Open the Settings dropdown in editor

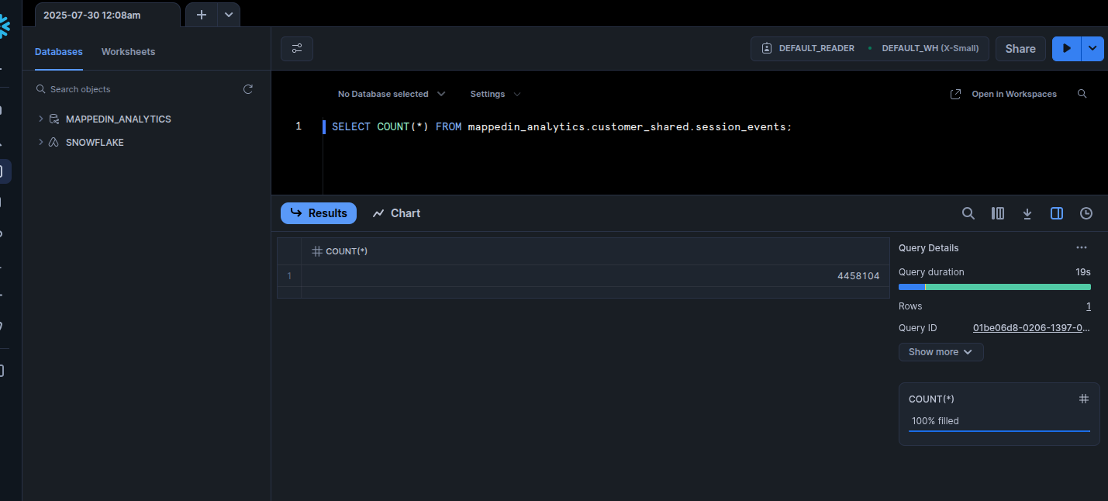tap(495, 94)
